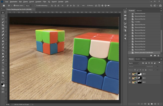Image resolution: width=163 pixels, height=106 pixels.
Task: Open the Protokoll panel flyout menu
Action: pyautogui.click(x=161, y=11)
